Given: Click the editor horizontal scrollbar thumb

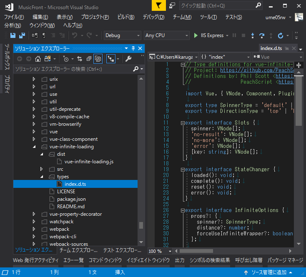Looking at the screenshot, I should point(196,251).
